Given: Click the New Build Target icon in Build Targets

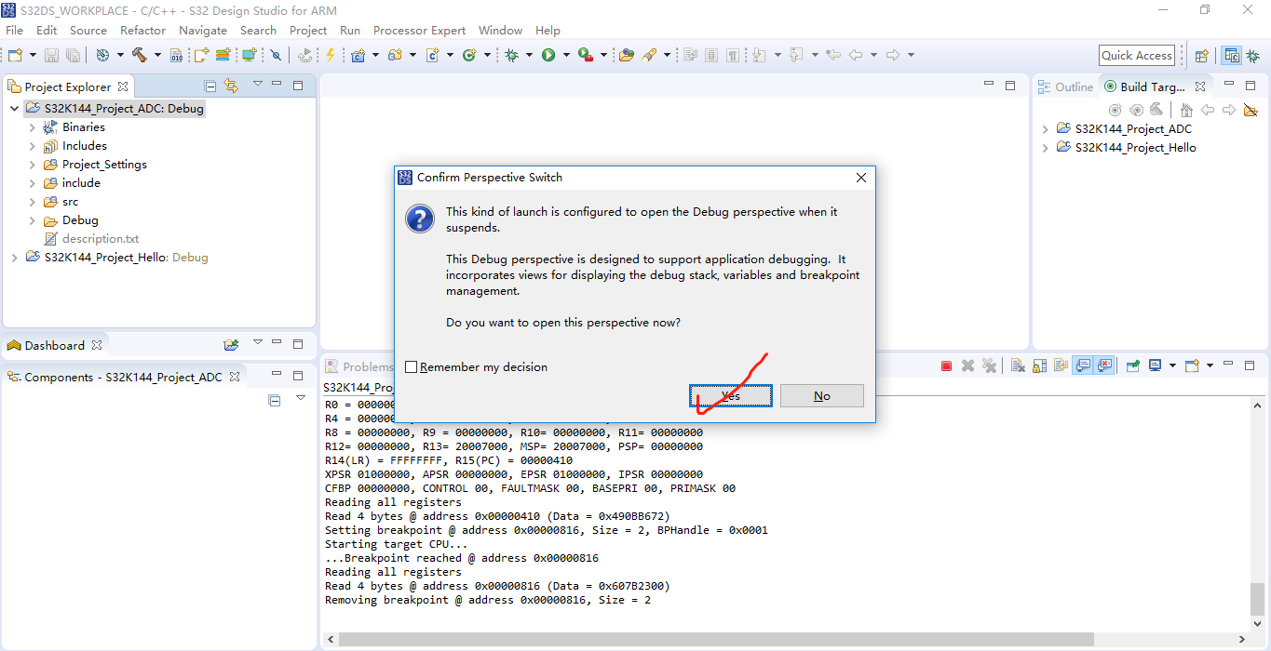Looking at the screenshot, I should [1116, 110].
